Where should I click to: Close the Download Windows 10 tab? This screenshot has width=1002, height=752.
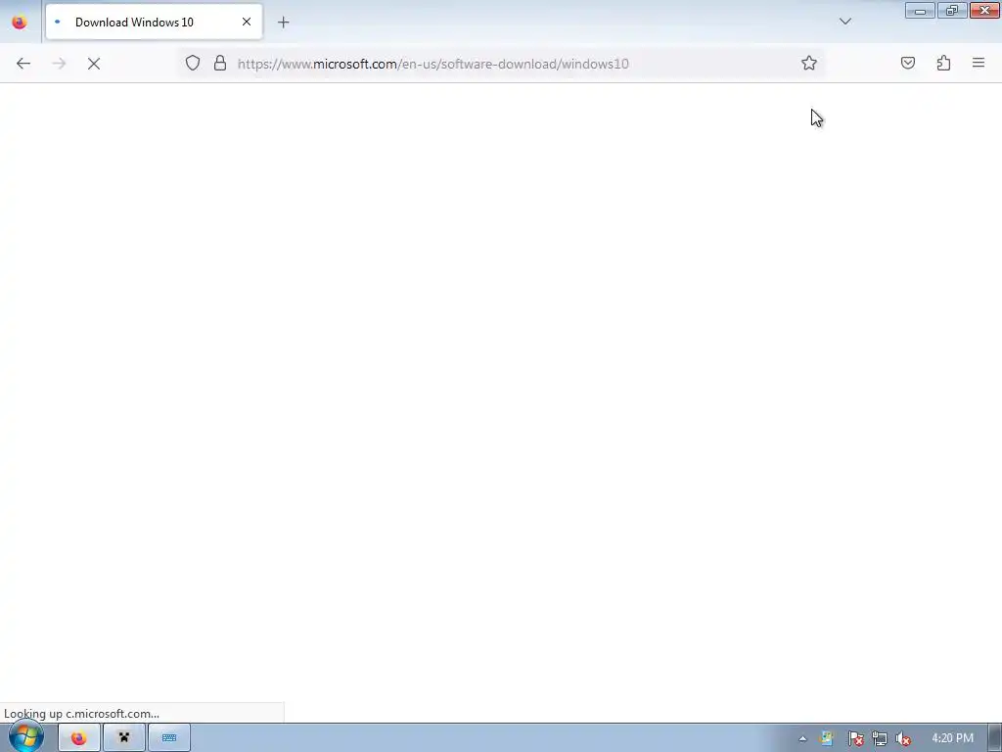[x=247, y=22]
